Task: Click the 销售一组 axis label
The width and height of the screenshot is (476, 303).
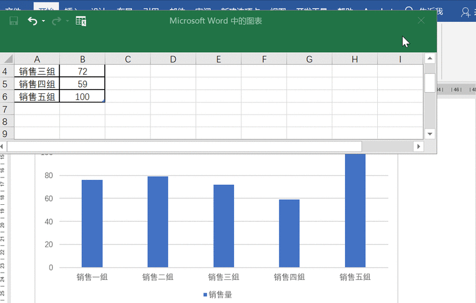Action: point(92,277)
